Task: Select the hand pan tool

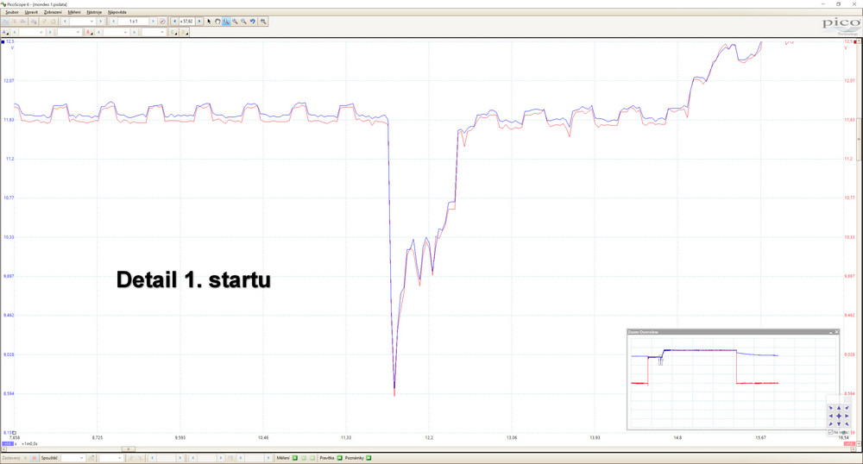Action: point(217,21)
